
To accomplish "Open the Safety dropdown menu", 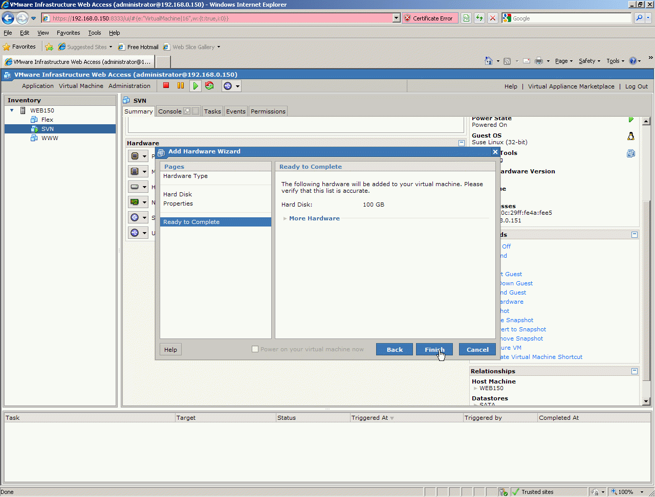I will pos(589,61).
